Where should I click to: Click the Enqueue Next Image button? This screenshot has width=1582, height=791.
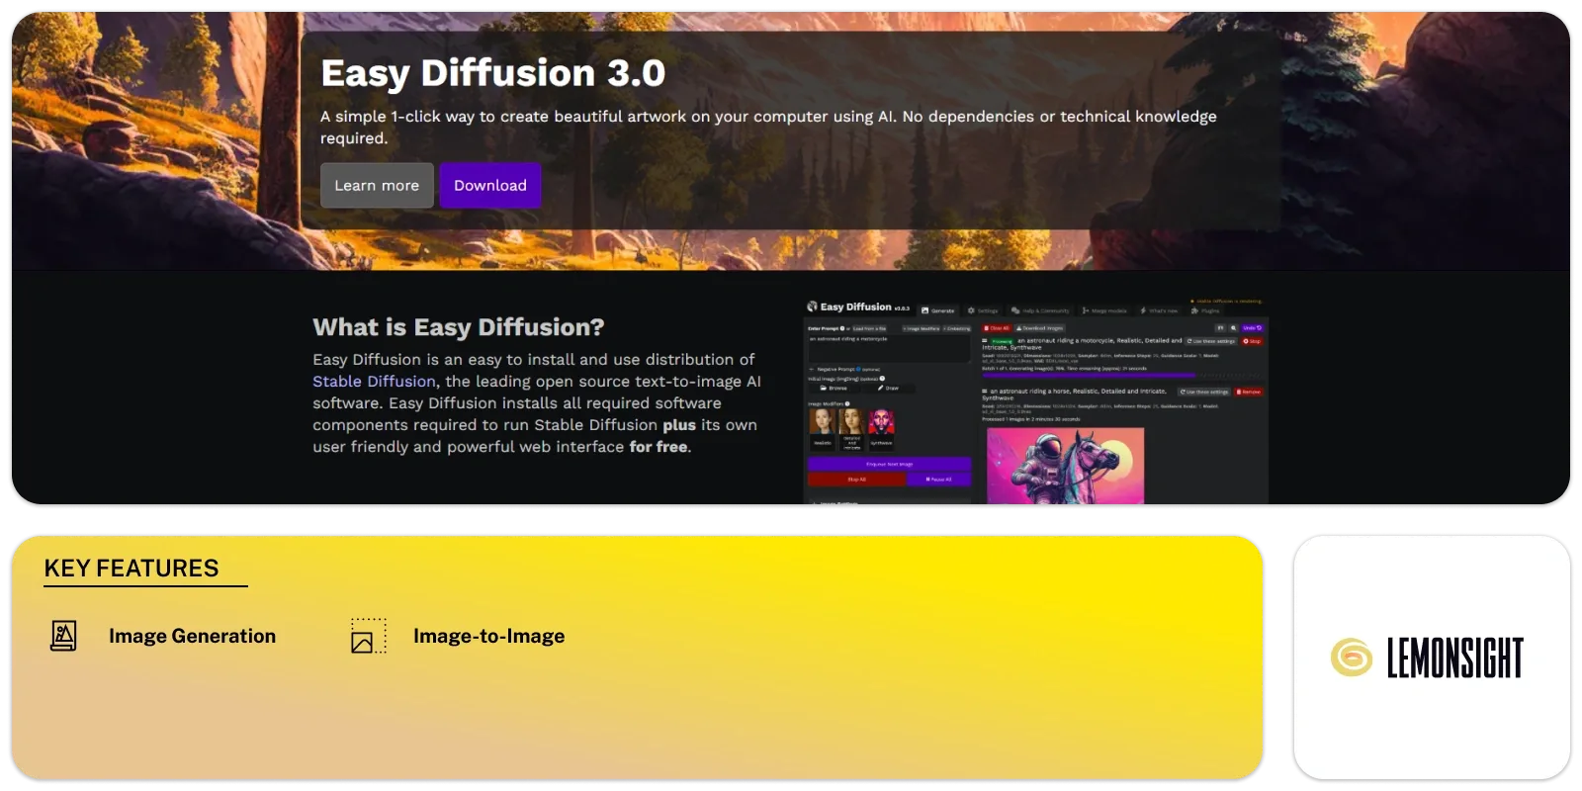click(890, 464)
